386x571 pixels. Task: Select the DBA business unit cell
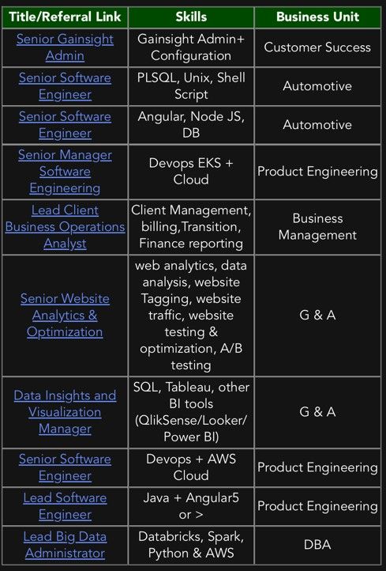coord(317,545)
